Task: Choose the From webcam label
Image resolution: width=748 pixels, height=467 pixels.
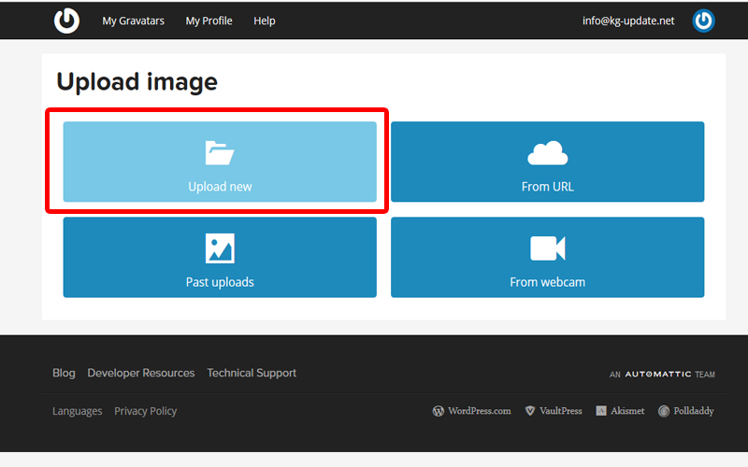Action: (548, 282)
